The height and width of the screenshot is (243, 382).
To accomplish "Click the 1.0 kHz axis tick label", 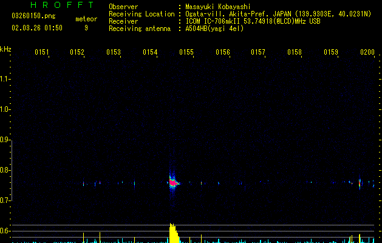I will [x=5, y=109].
